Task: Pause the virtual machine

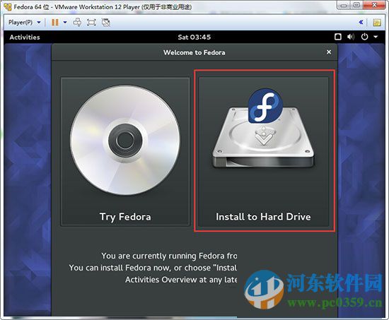Action: pyautogui.click(x=55, y=23)
